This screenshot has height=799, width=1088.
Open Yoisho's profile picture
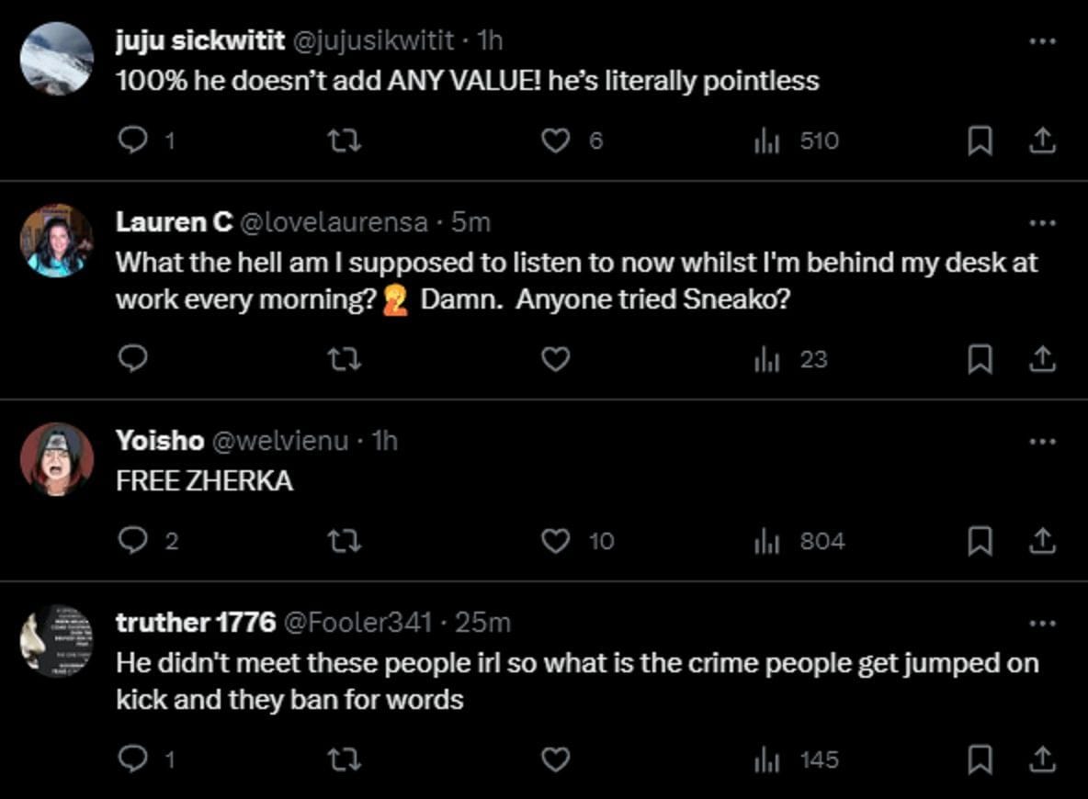(x=57, y=459)
